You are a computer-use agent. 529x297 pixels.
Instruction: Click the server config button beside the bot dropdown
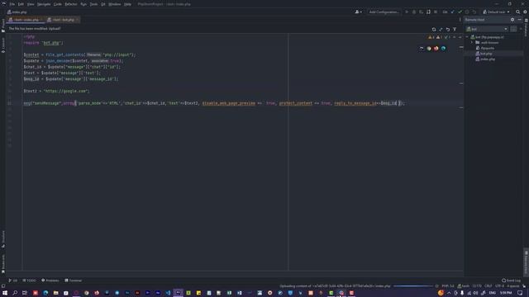point(513,30)
